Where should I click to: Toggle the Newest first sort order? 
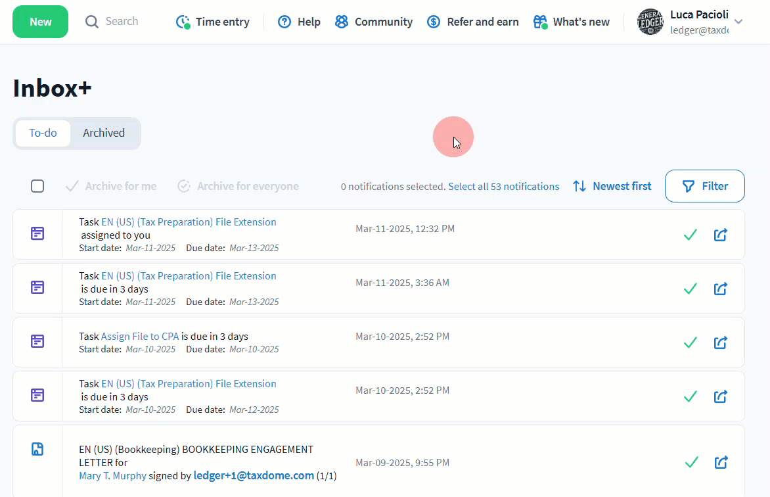[x=612, y=186]
